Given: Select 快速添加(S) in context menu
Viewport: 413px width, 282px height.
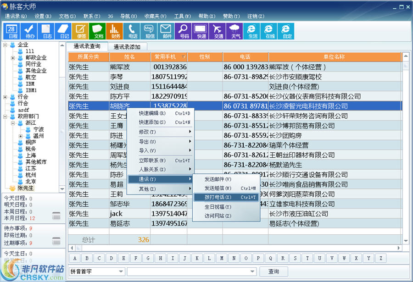Looking at the screenshot, I should click(161, 122).
